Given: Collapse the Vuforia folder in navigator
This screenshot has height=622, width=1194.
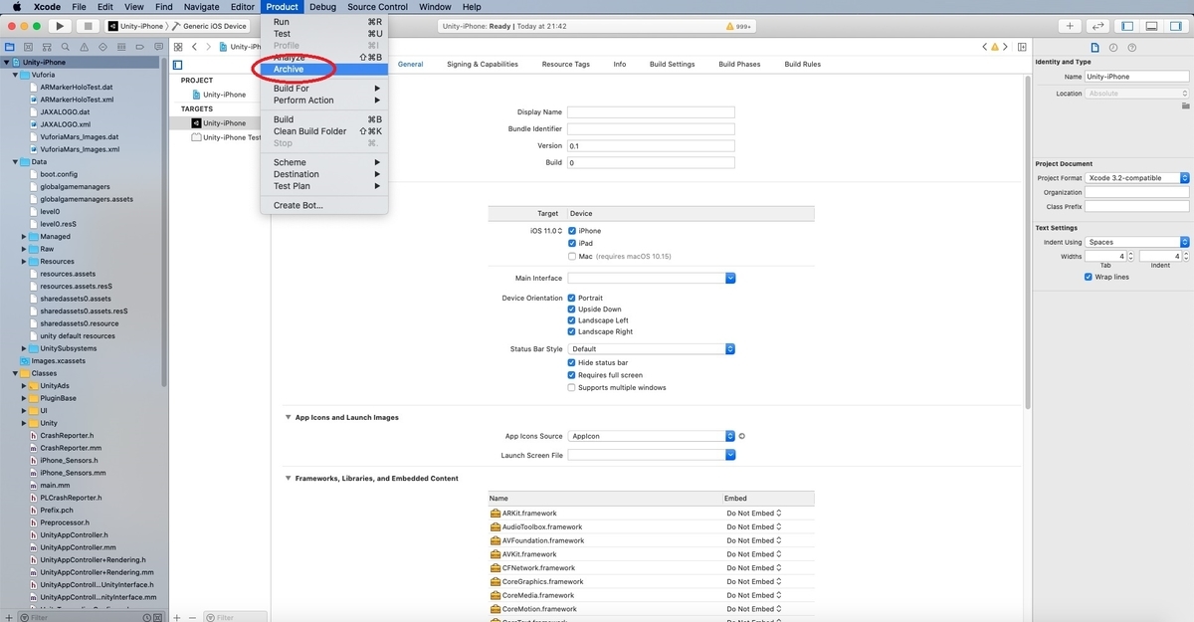Looking at the screenshot, I should pyautogui.click(x=15, y=75).
